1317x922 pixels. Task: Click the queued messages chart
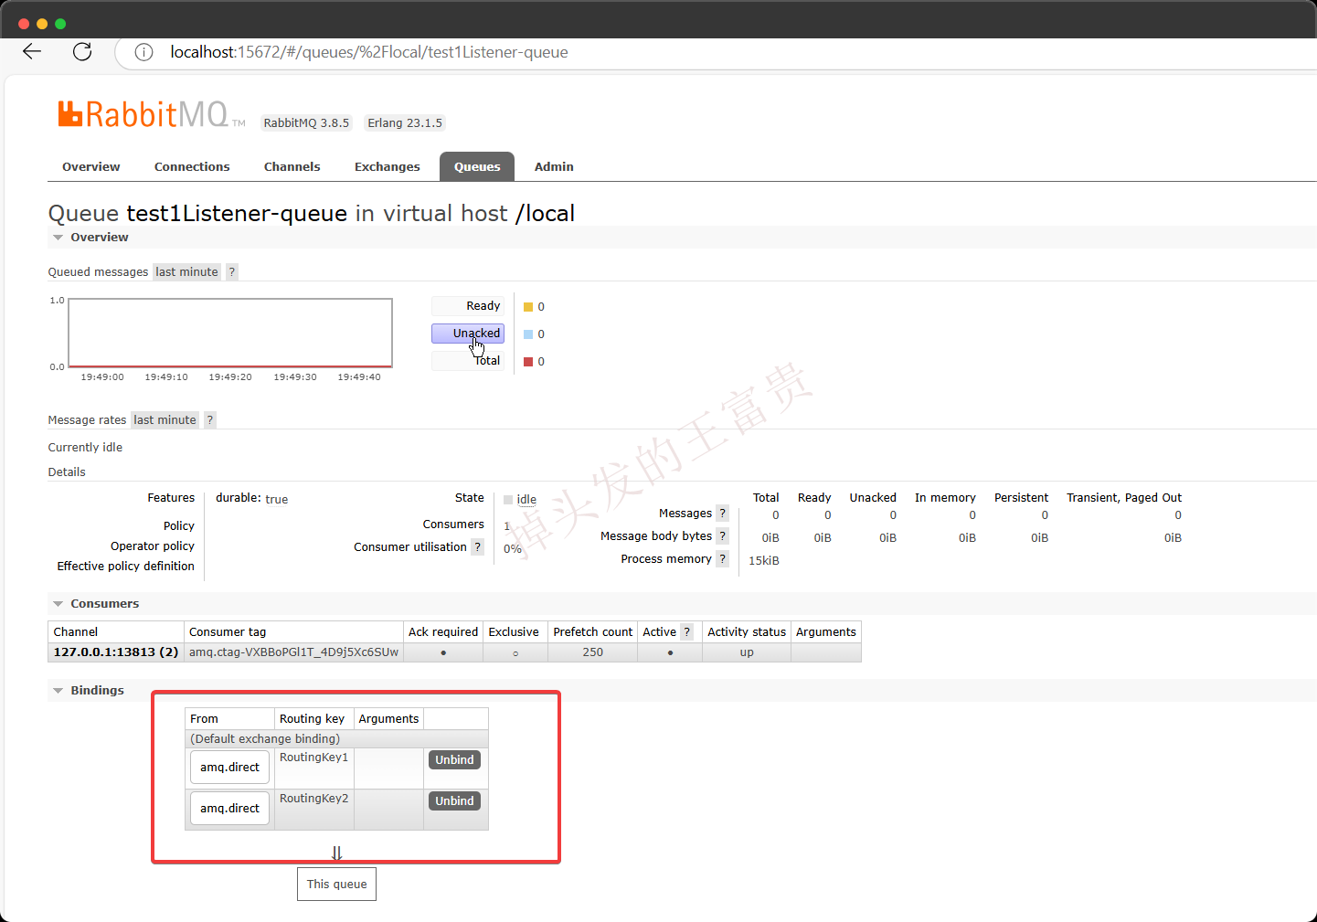click(x=230, y=333)
